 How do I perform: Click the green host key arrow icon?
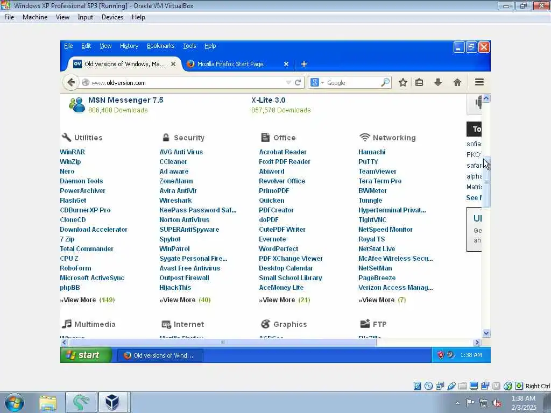tap(519, 386)
